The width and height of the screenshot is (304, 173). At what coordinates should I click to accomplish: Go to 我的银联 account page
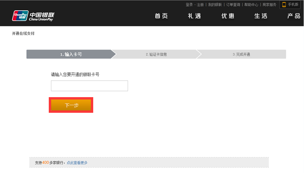click(x=215, y=5)
